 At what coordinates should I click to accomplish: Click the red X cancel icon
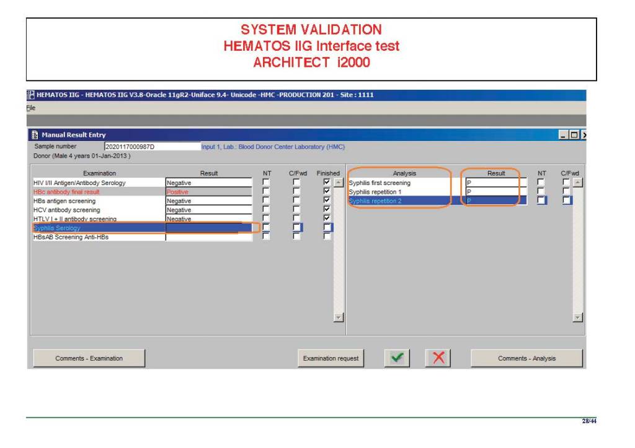437,358
